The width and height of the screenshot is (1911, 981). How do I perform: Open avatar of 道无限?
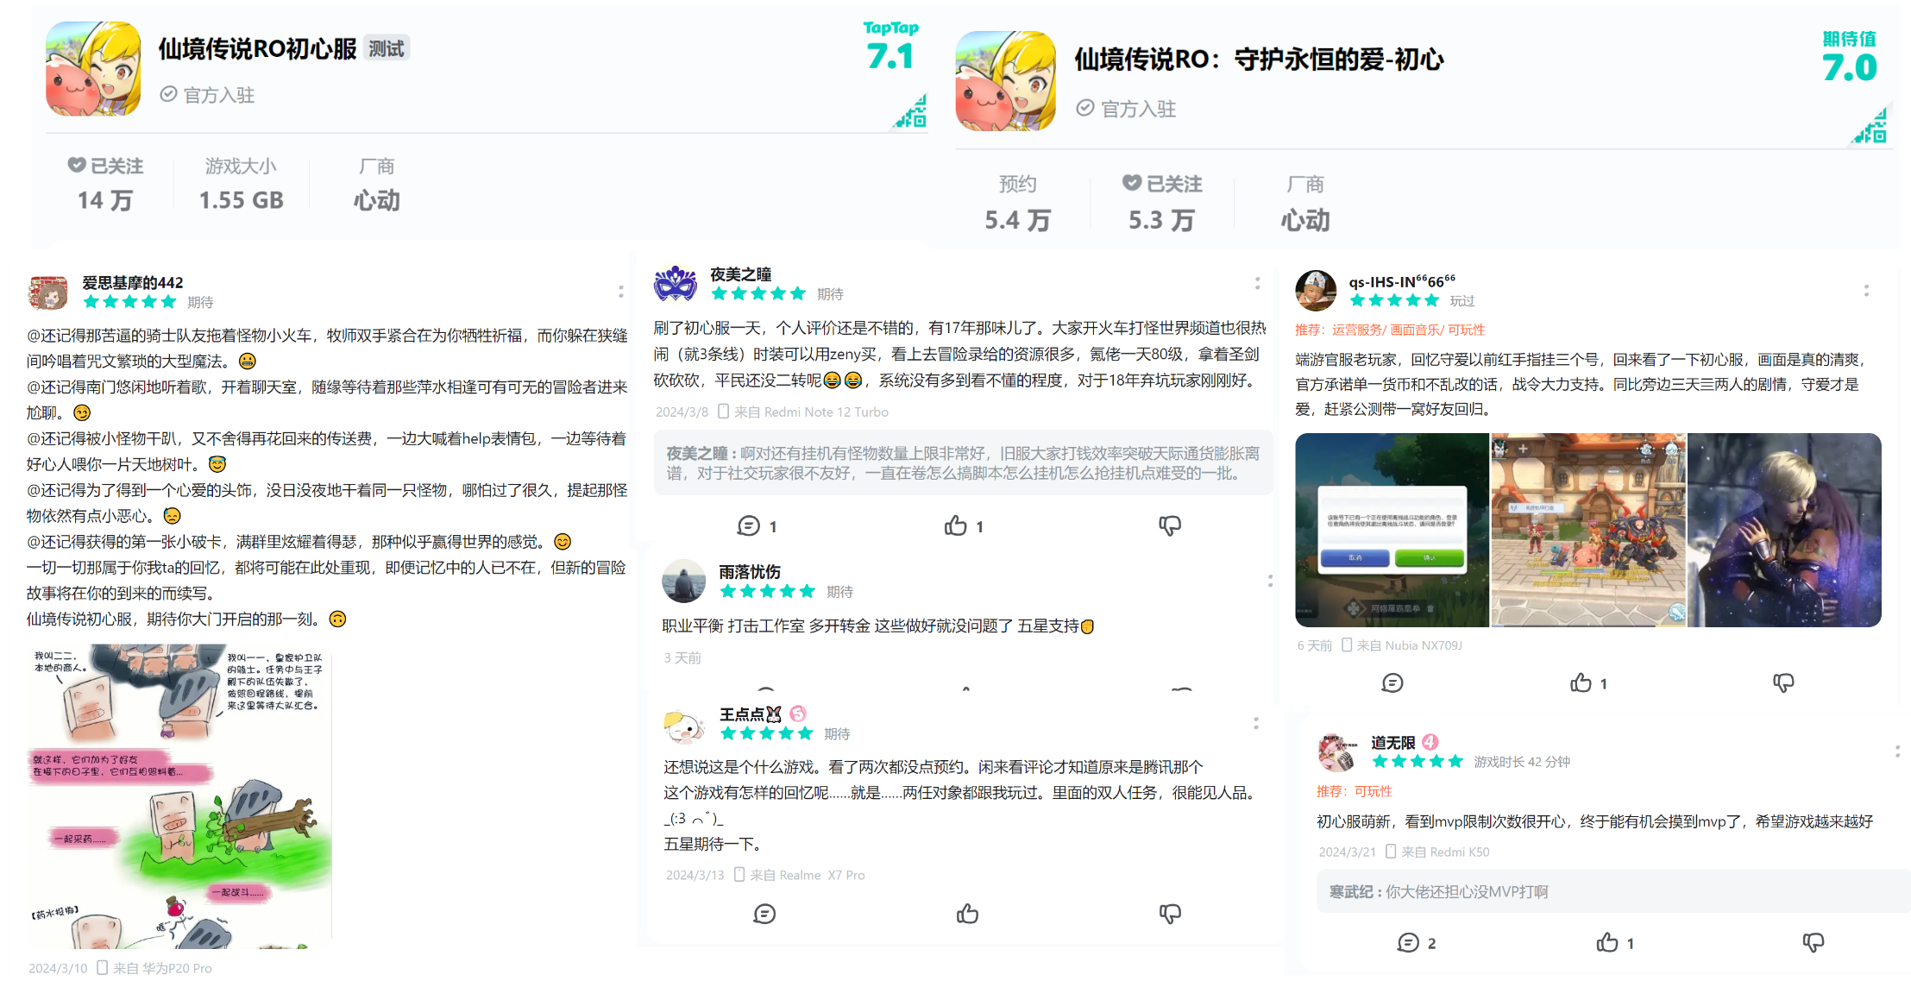[x=1337, y=751]
